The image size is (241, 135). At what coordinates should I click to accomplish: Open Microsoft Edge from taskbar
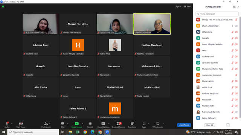click(92, 132)
